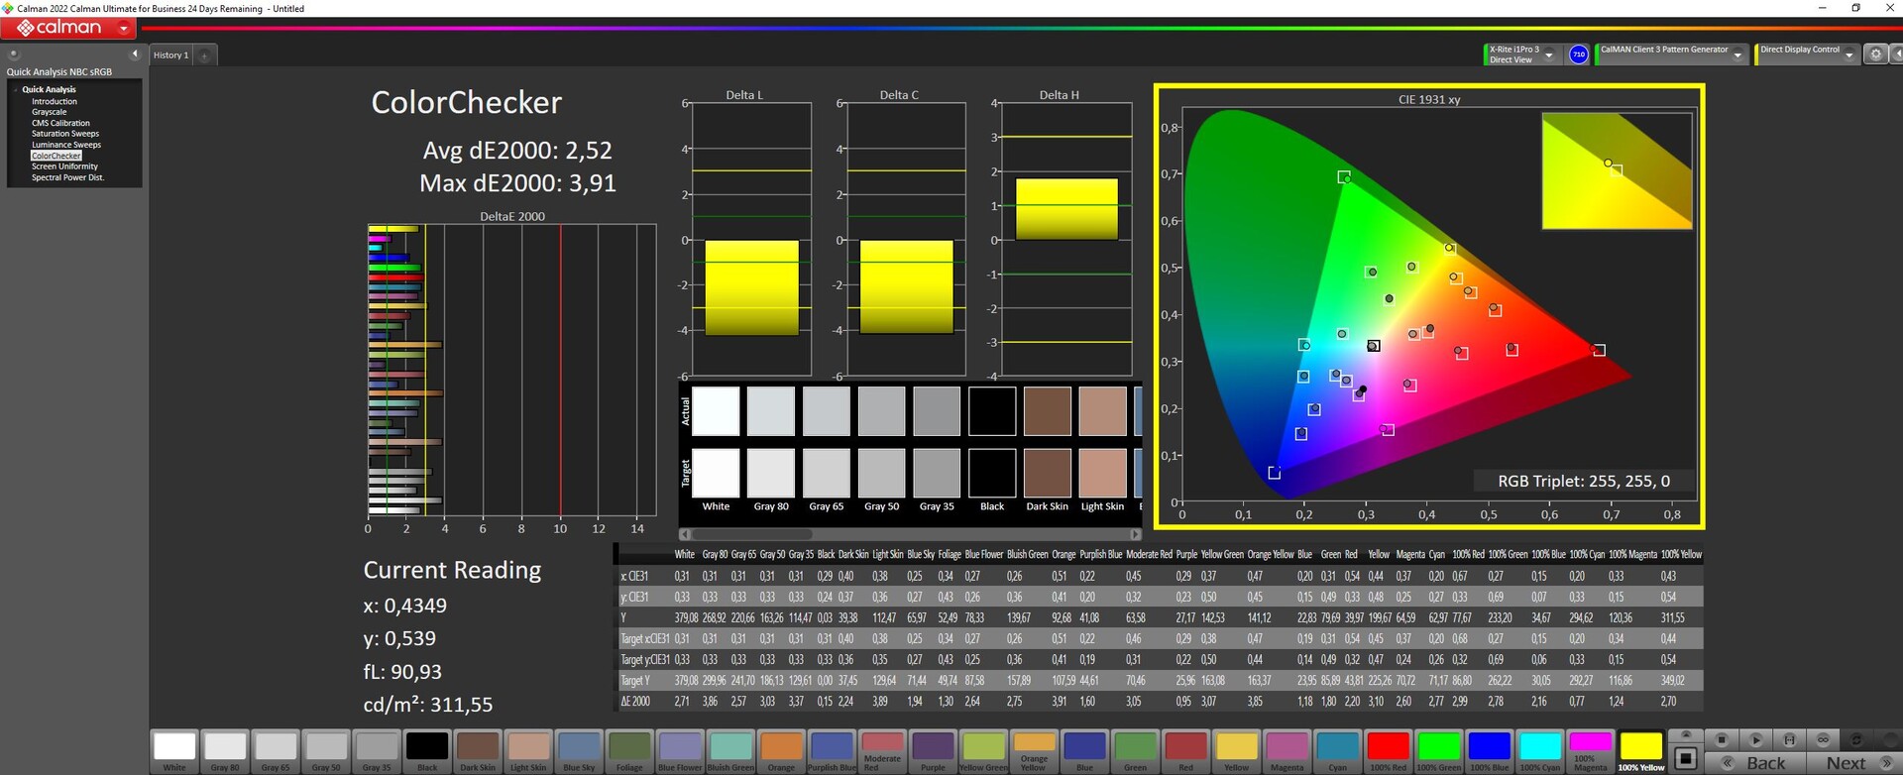Expand the CalMAN Client 3 Pattern Generator dropdown
This screenshot has height=775, width=1903.
pos(1737,55)
